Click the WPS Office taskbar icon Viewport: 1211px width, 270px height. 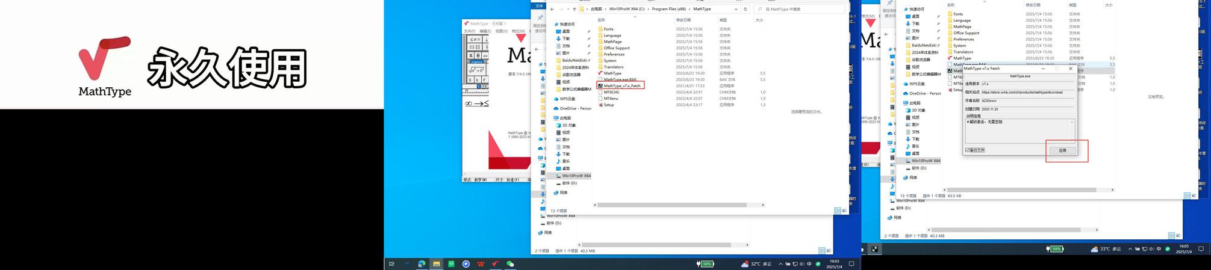(481, 264)
